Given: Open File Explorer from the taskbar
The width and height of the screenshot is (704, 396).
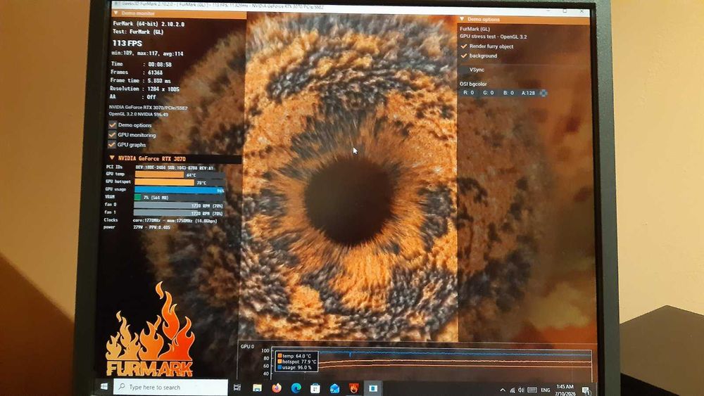Looking at the screenshot, I should pyautogui.click(x=257, y=388).
